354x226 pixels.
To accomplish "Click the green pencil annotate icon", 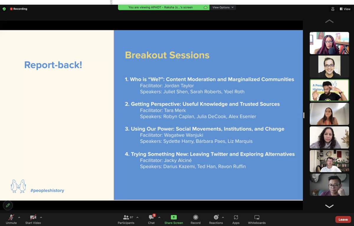I will pos(8,205).
